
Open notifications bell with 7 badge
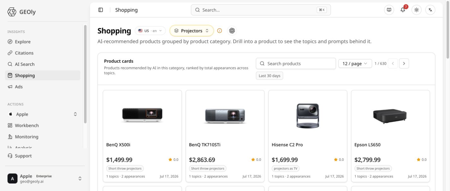click(x=403, y=10)
